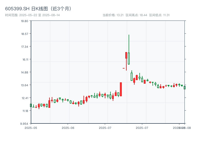Click x-axis label 2025-05
Image resolution: width=205 pixels, height=154 pixels.
[x=31, y=128]
